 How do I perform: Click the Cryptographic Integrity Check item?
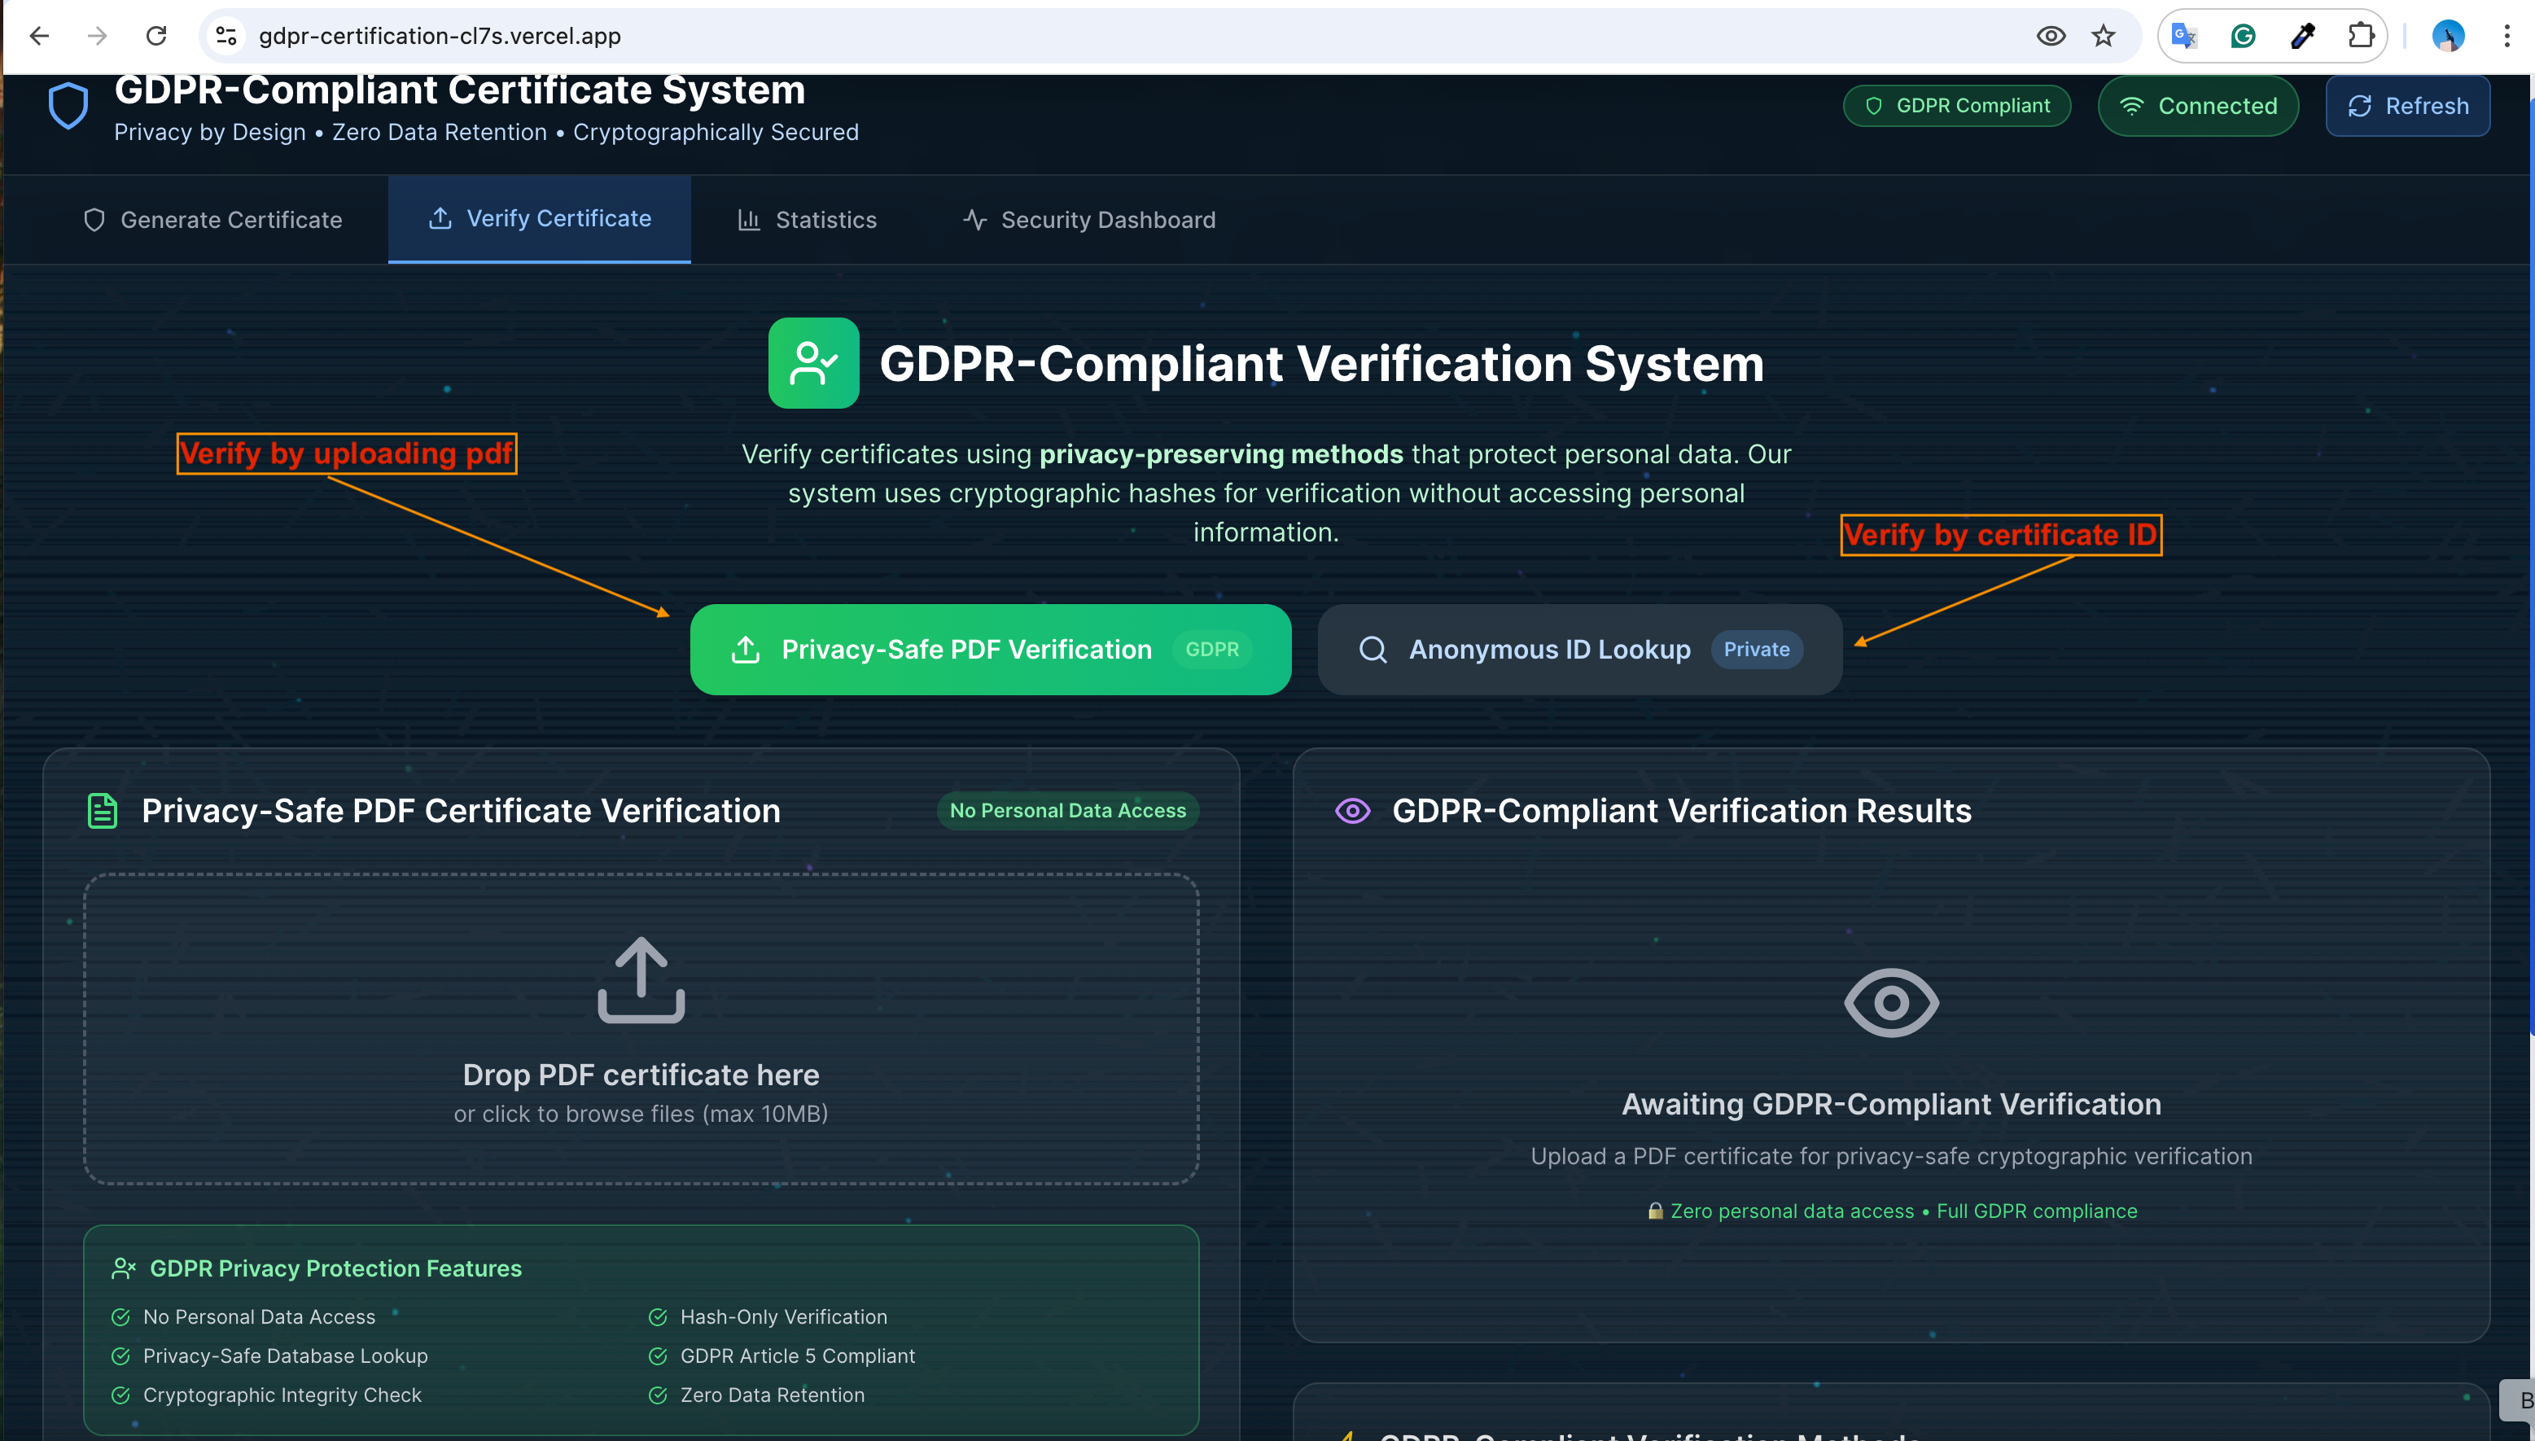click(x=267, y=1395)
